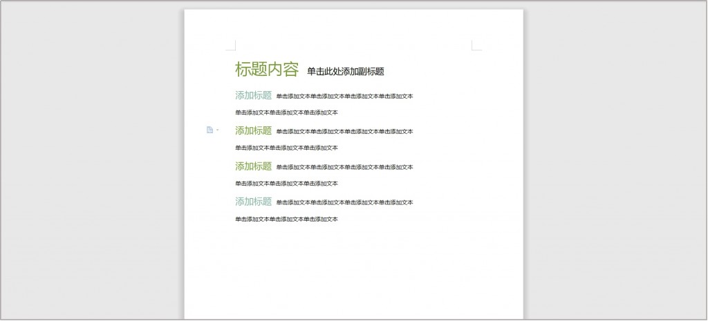Click the first 添加标题 heading under the title
The width and height of the screenshot is (708, 321).
[253, 95]
